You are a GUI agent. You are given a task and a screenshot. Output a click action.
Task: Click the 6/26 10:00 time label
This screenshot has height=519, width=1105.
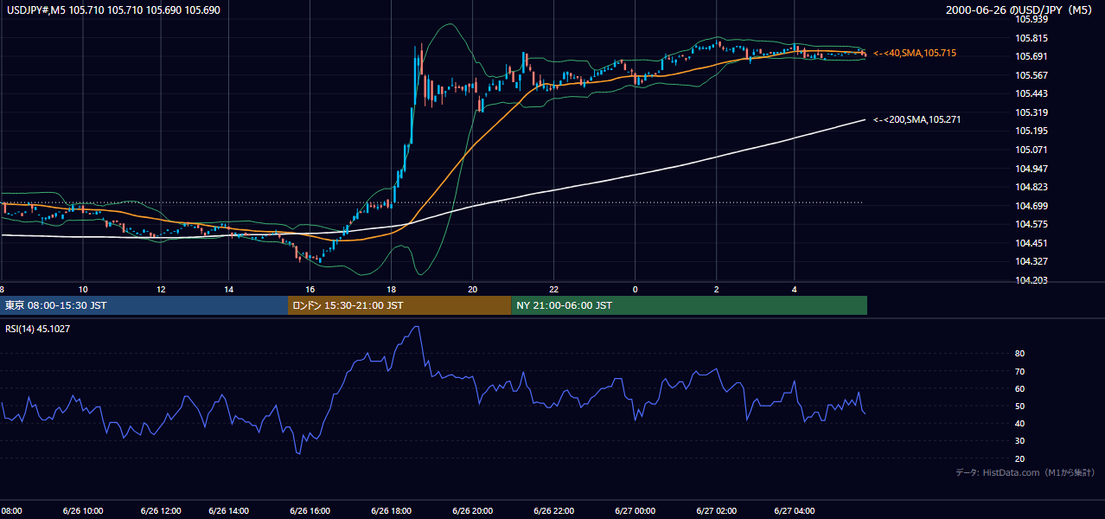point(84,510)
